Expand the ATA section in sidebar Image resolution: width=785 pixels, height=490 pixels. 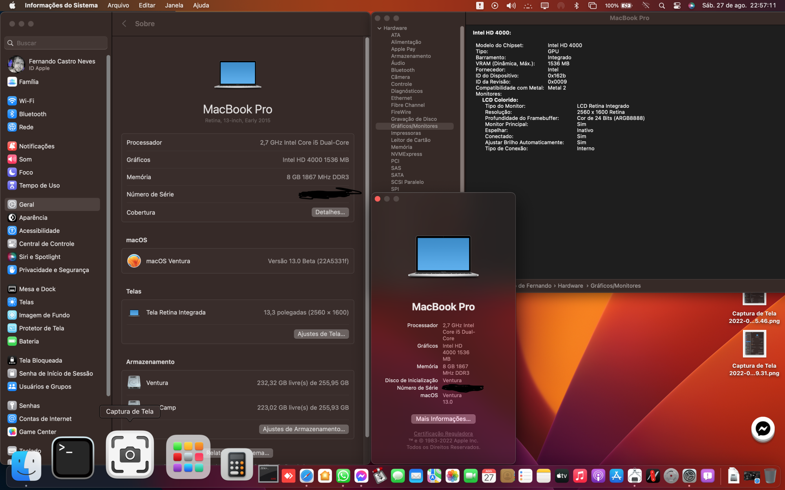[x=396, y=35]
